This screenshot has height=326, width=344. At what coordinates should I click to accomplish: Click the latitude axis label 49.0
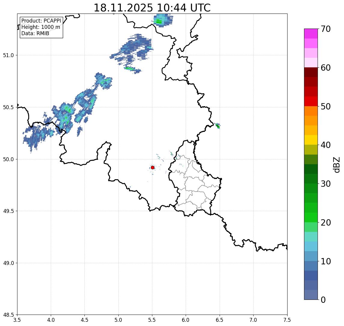(8, 263)
